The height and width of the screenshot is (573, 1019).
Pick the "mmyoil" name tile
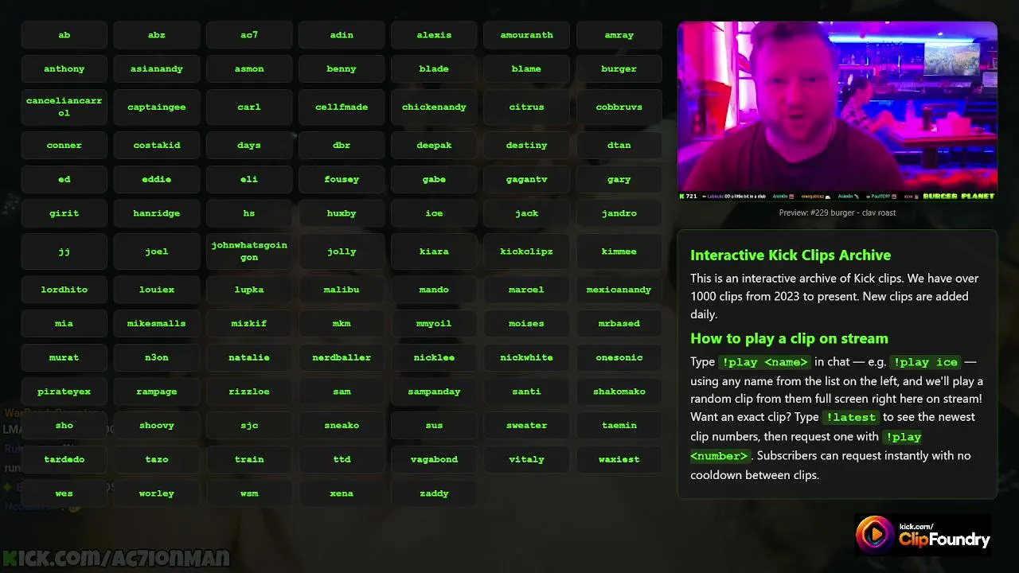434,324
